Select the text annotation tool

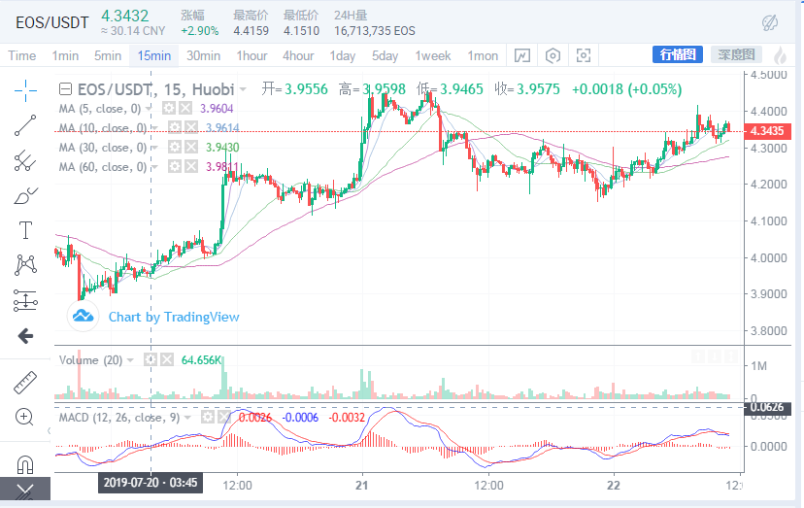25,230
